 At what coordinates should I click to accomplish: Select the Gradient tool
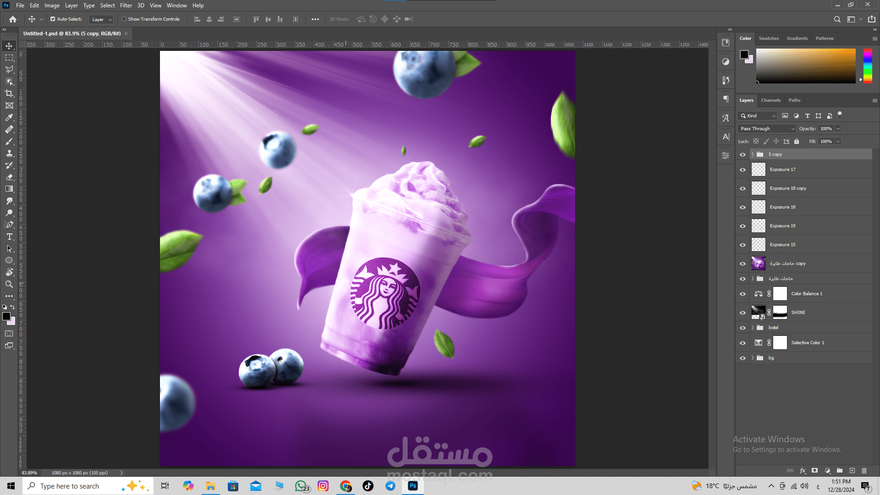tap(9, 189)
